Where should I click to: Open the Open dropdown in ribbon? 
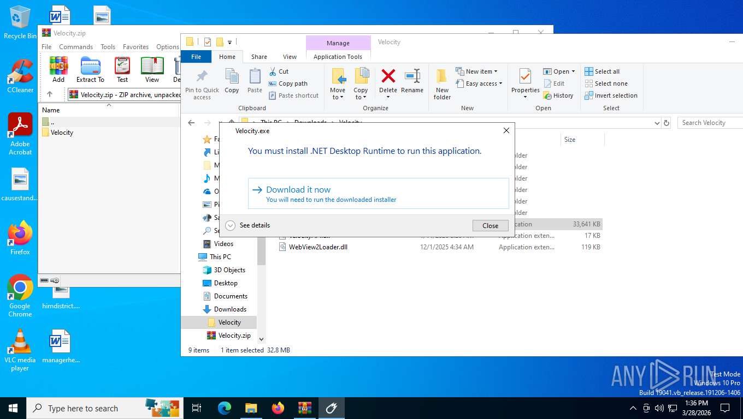(559, 71)
